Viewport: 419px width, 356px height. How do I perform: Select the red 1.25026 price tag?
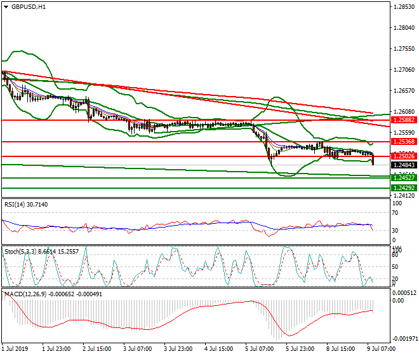(x=404, y=156)
